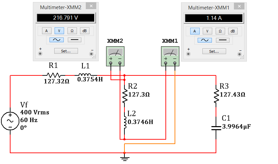This screenshot has height=164, width=278.
Task: Select dB mode in Multimeter-XMM1
Action: pyautogui.click(x=233, y=31)
